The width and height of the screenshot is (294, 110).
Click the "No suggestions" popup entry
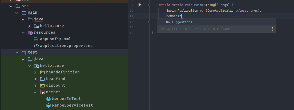click(179, 22)
